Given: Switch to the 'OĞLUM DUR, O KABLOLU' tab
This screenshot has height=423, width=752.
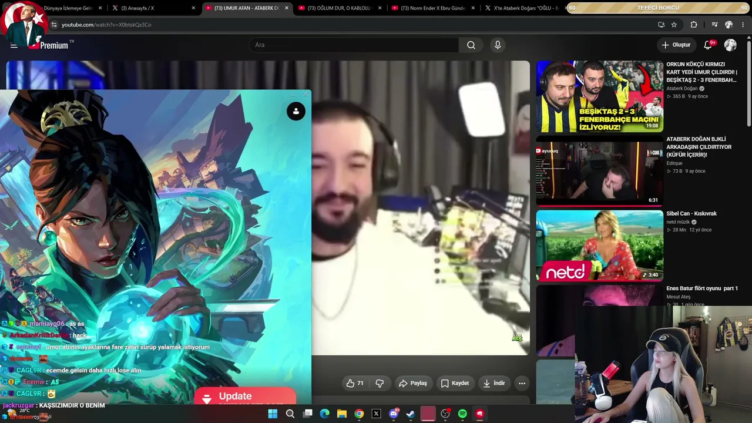Looking at the screenshot, I should click(340, 8).
